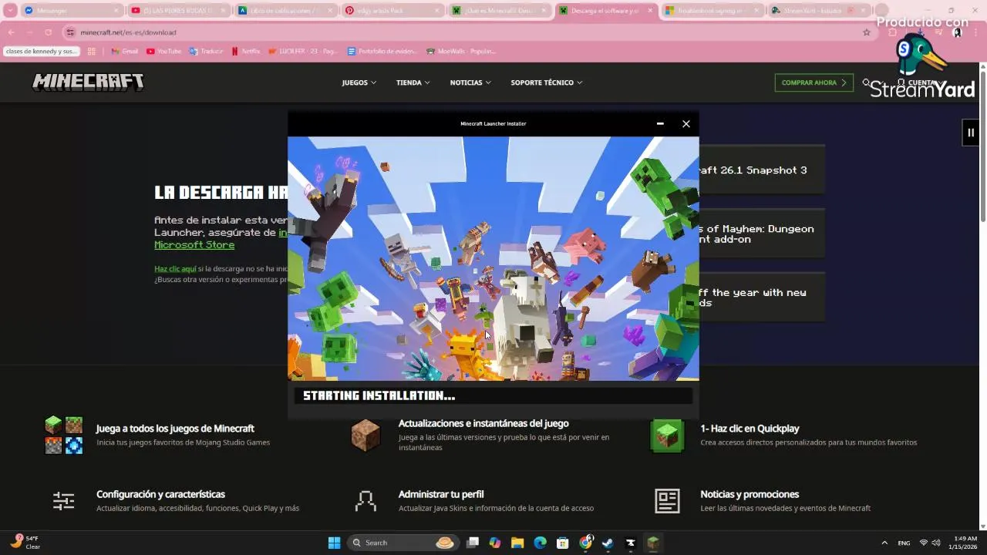Screen dimensions: 987x555
Task: Open the Windows Start menu
Action: [x=334, y=543]
